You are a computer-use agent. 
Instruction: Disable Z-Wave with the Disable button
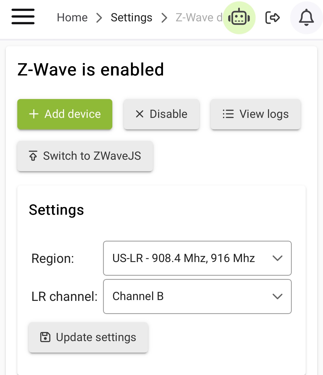pyautogui.click(x=161, y=114)
